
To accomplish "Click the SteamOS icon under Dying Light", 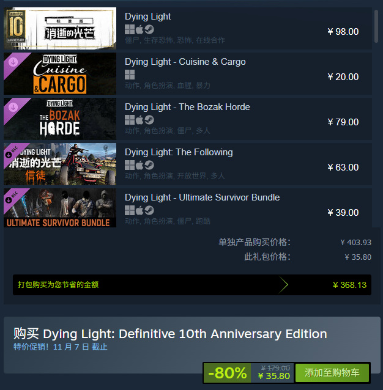I will coord(149,29).
